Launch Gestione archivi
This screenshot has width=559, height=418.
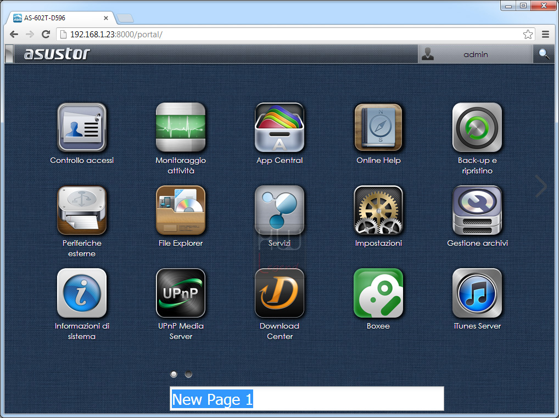pos(477,210)
